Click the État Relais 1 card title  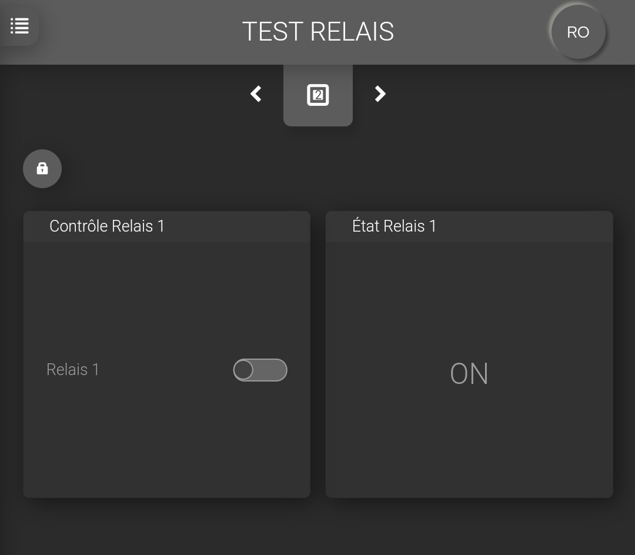pyautogui.click(x=394, y=226)
